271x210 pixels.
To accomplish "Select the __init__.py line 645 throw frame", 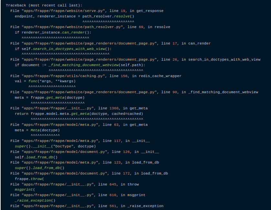I will 75,185.
